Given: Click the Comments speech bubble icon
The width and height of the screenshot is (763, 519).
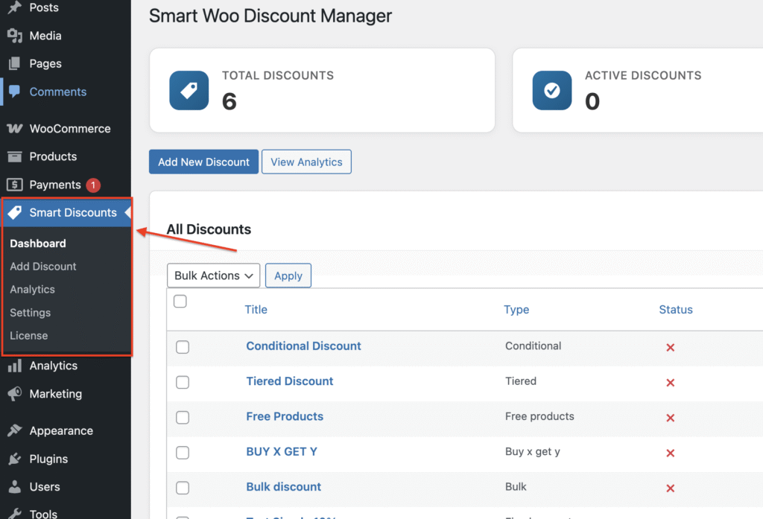Looking at the screenshot, I should (x=14, y=92).
